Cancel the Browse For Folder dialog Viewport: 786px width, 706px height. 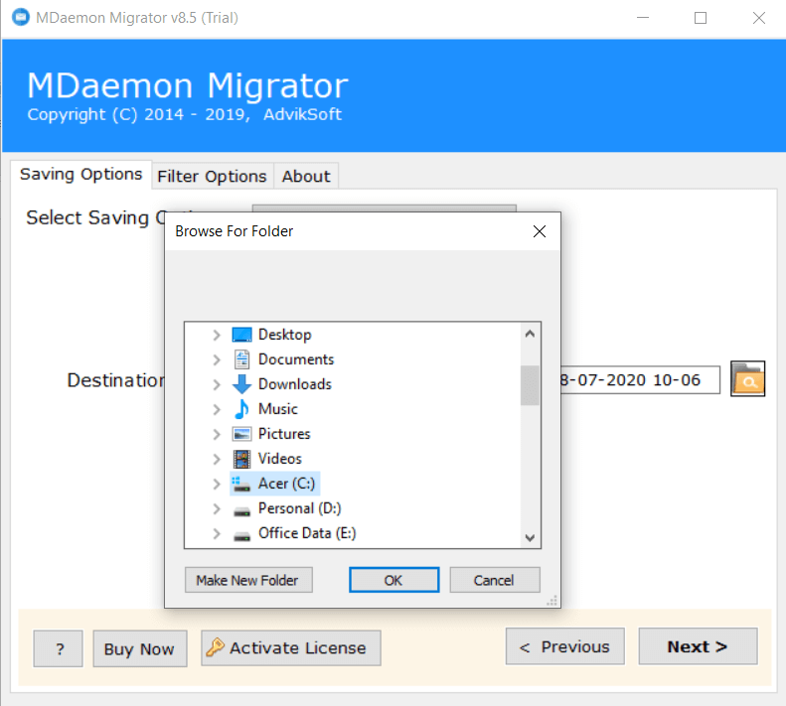click(495, 580)
